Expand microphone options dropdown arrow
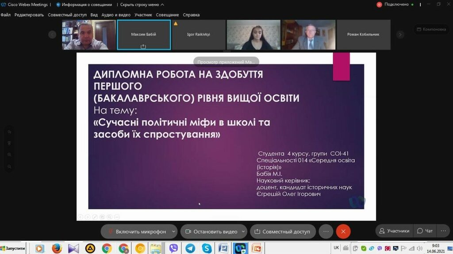 pyautogui.click(x=173, y=231)
